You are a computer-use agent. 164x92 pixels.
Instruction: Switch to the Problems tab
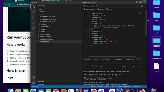(88, 60)
